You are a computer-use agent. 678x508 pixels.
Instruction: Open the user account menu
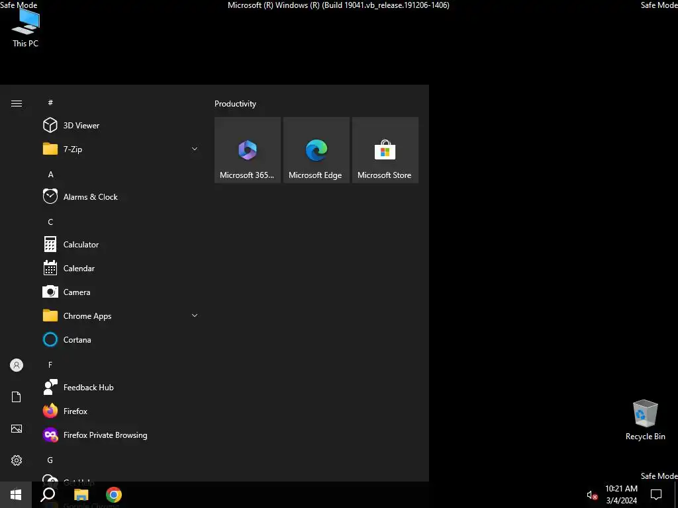point(17,365)
